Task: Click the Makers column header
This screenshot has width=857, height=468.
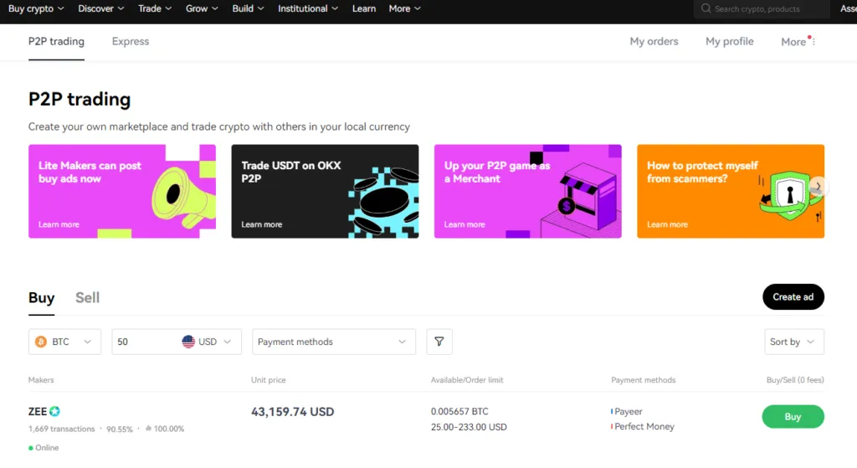Action: [41, 380]
